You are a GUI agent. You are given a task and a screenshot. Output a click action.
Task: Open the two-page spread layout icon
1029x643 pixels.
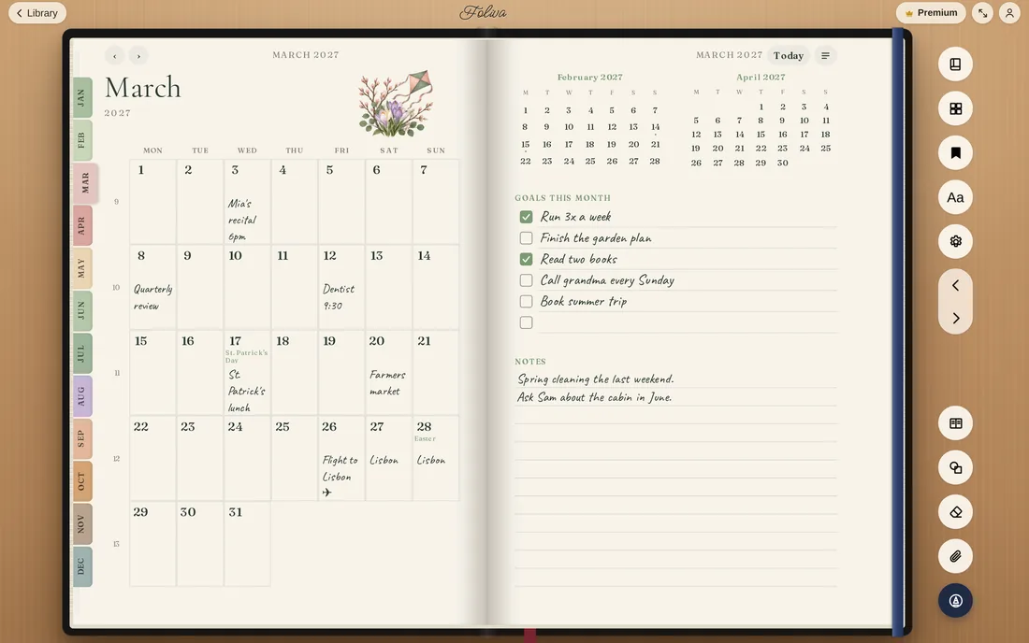[x=955, y=423]
